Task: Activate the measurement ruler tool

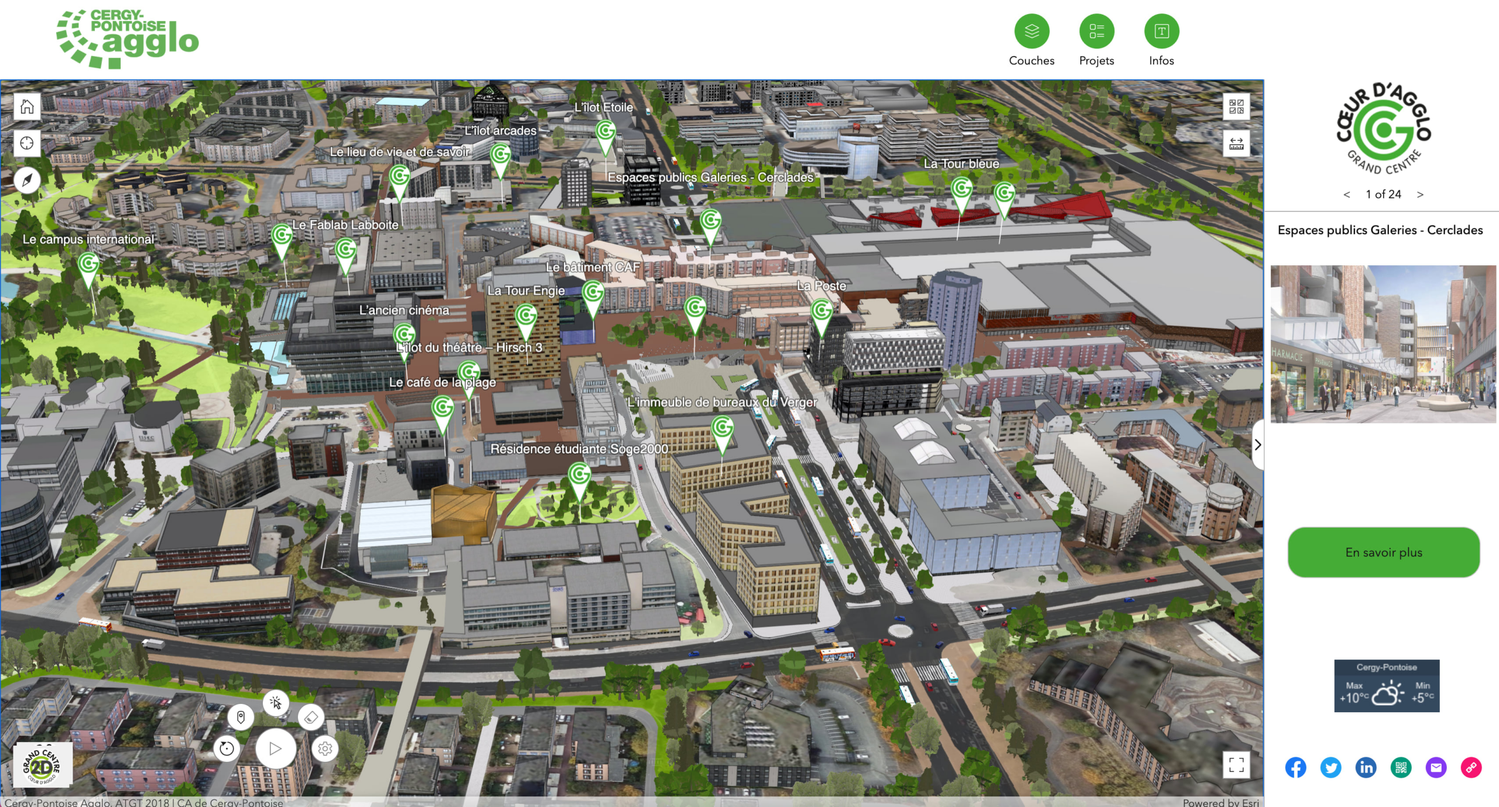Action: click(1236, 143)
